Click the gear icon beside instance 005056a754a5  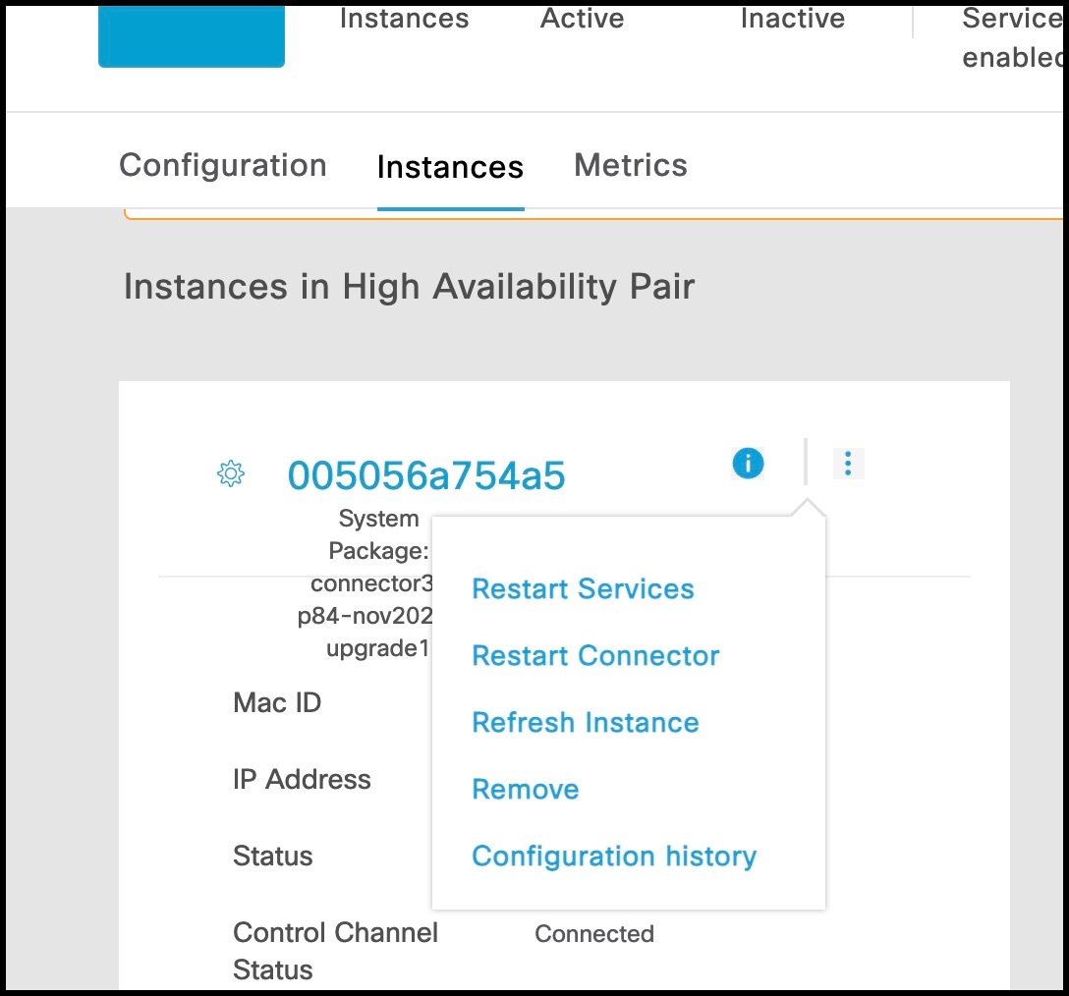230,474
